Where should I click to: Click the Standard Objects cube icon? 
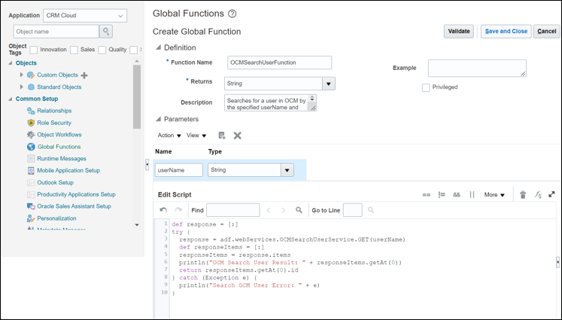[31, 87]
